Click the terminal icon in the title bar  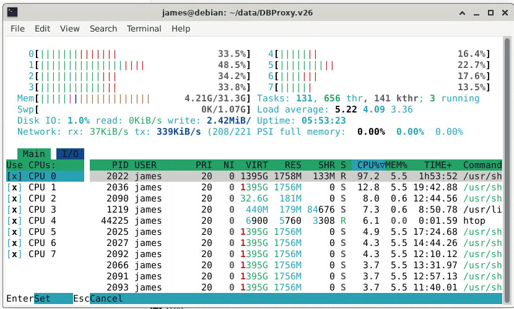coord(12,12)
